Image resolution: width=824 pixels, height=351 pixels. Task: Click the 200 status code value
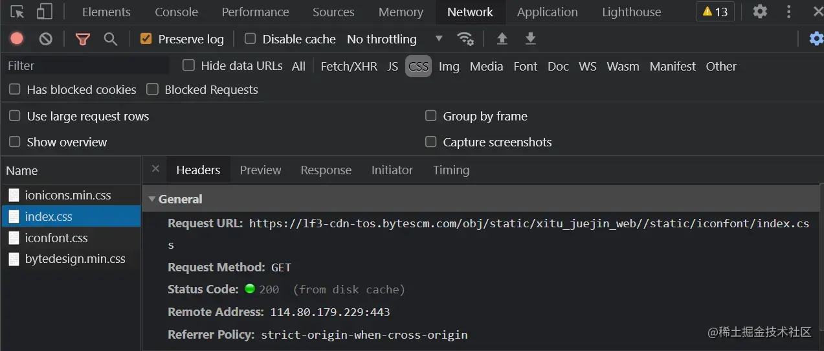(x=269, y=289)
